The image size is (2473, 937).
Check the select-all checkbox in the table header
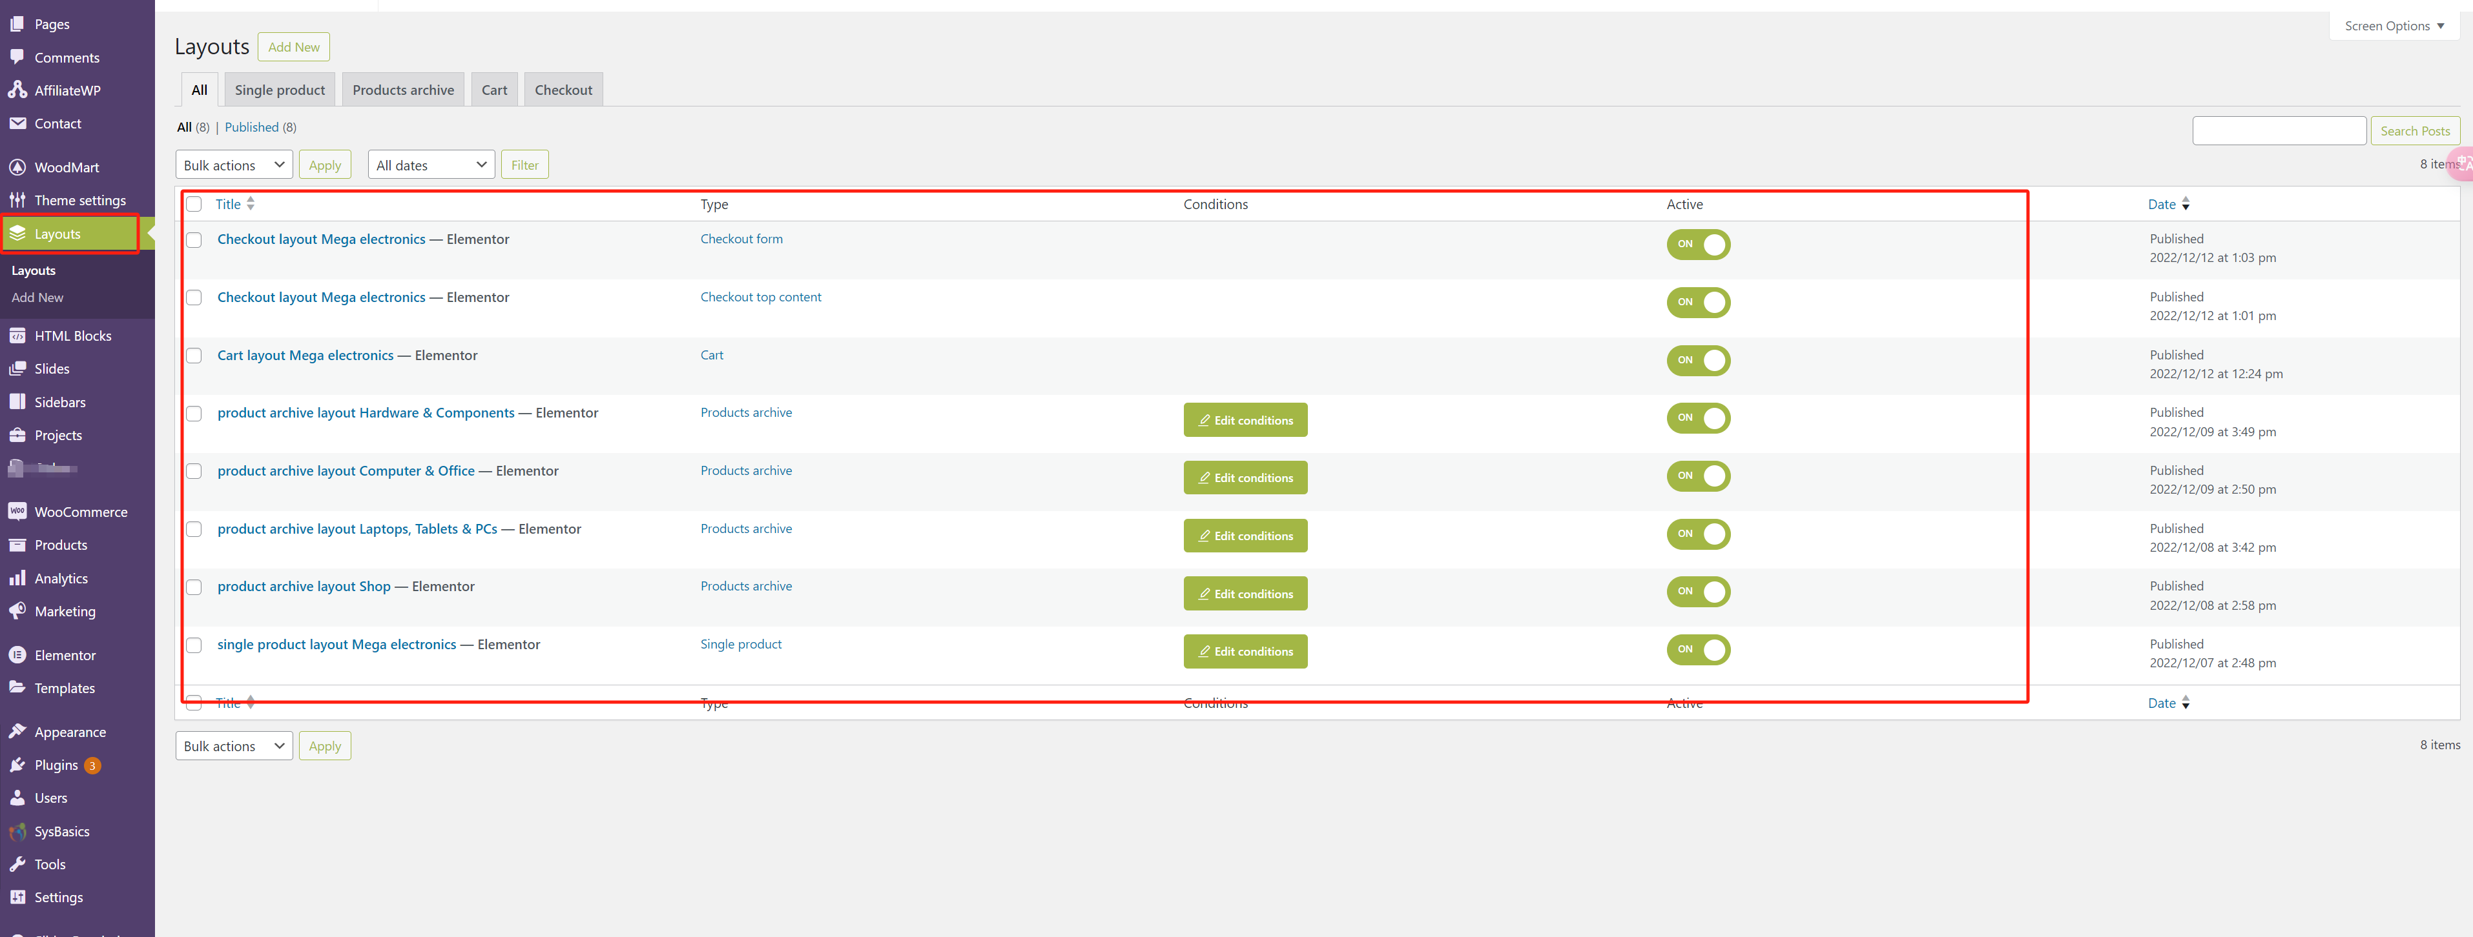194,203
